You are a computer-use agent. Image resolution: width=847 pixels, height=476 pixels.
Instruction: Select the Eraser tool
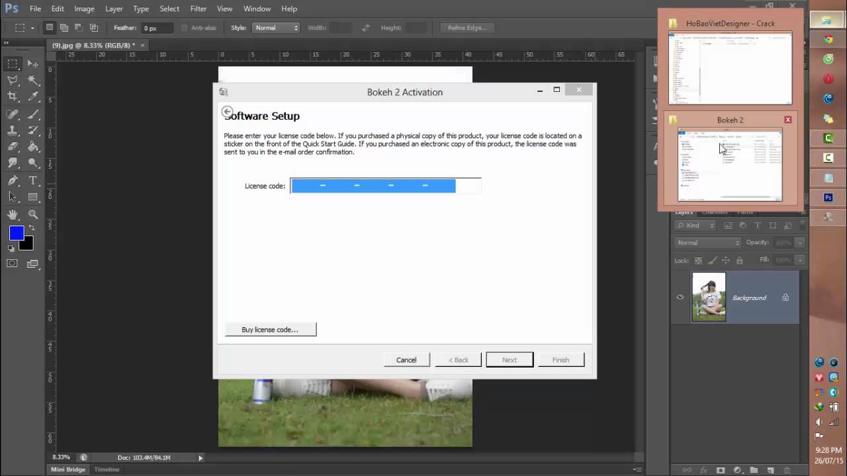click(x=13, y=147)
